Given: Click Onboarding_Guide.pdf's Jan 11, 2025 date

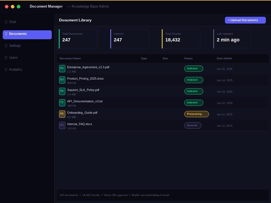Looking at the screenshot, I should click(x=224, y=114).
